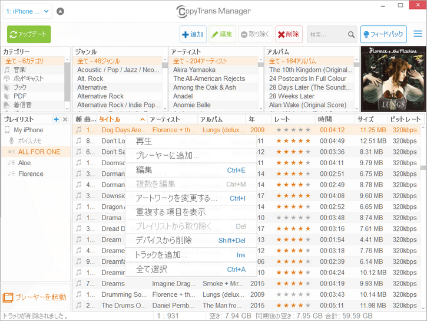
Task: Set star rating on Drumming So... row
Action: tap(293, 294)
